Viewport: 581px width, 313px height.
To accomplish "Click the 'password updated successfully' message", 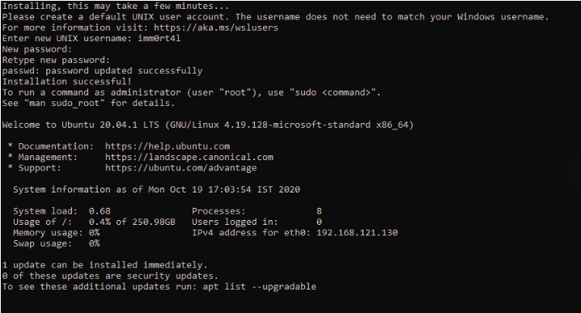I will click(x=124, y=70).
